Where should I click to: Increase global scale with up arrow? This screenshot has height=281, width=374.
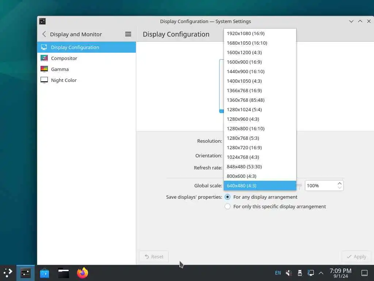pyautogui.click(x=340, y=183)
